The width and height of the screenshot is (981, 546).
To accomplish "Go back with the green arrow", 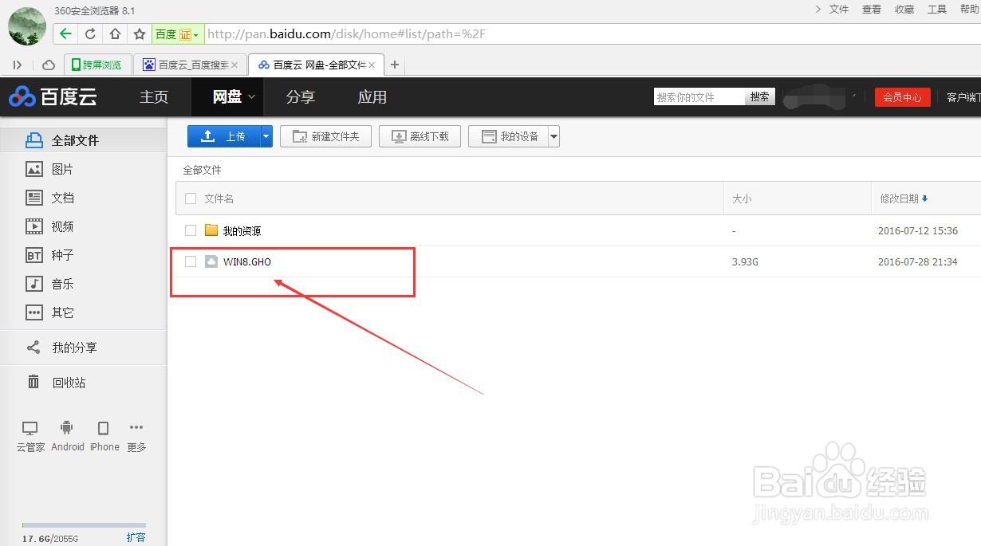I will (x=65, y=33).
